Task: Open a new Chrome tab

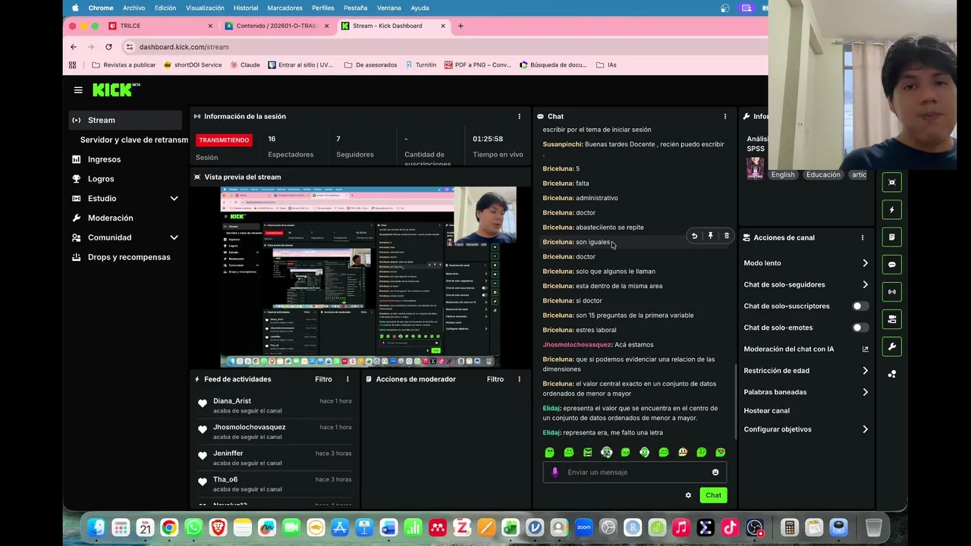Action: [460, 26]
